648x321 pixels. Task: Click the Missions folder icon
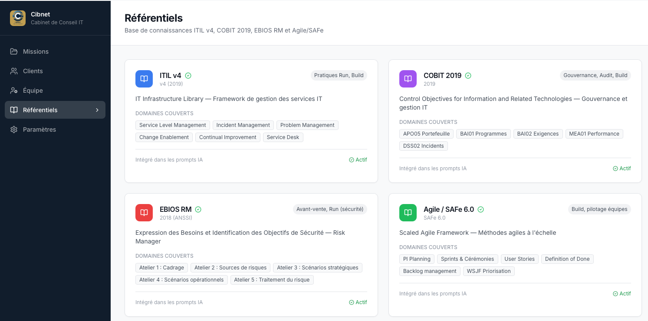pos(14,52)
